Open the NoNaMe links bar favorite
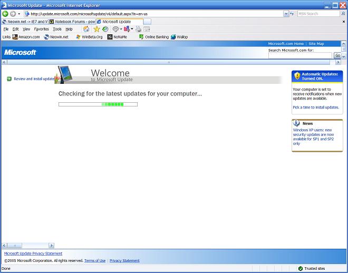This screenshot has height=273, width=348. coord(117,37)
